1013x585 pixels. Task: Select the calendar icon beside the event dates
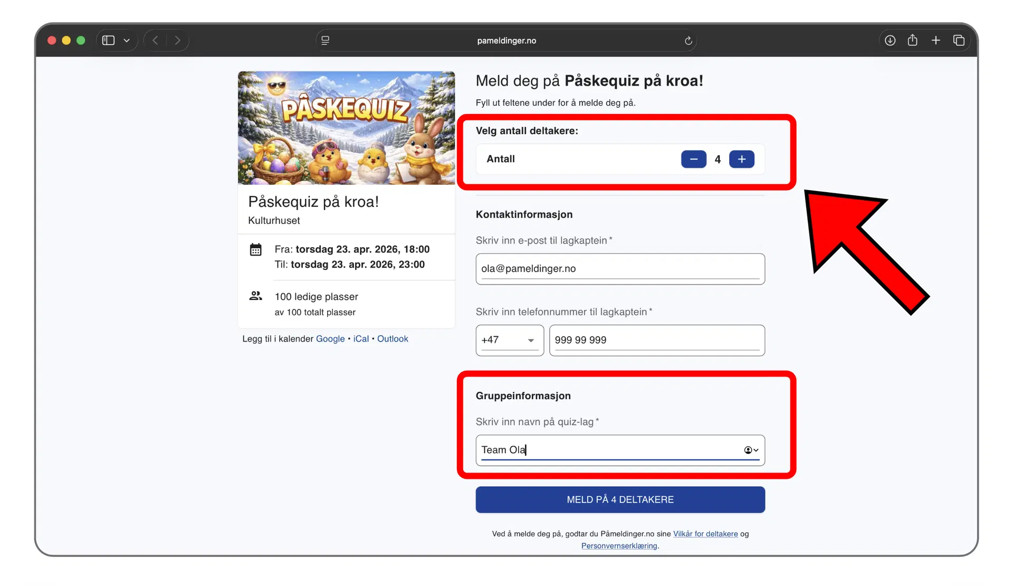tap(256, 249)
